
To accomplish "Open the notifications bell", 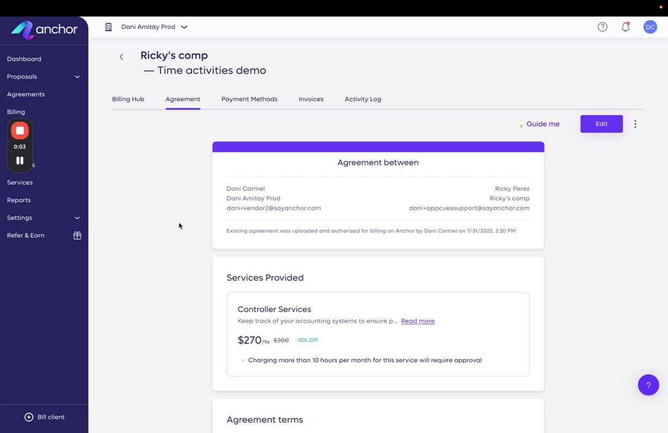I will click(625, 27).
